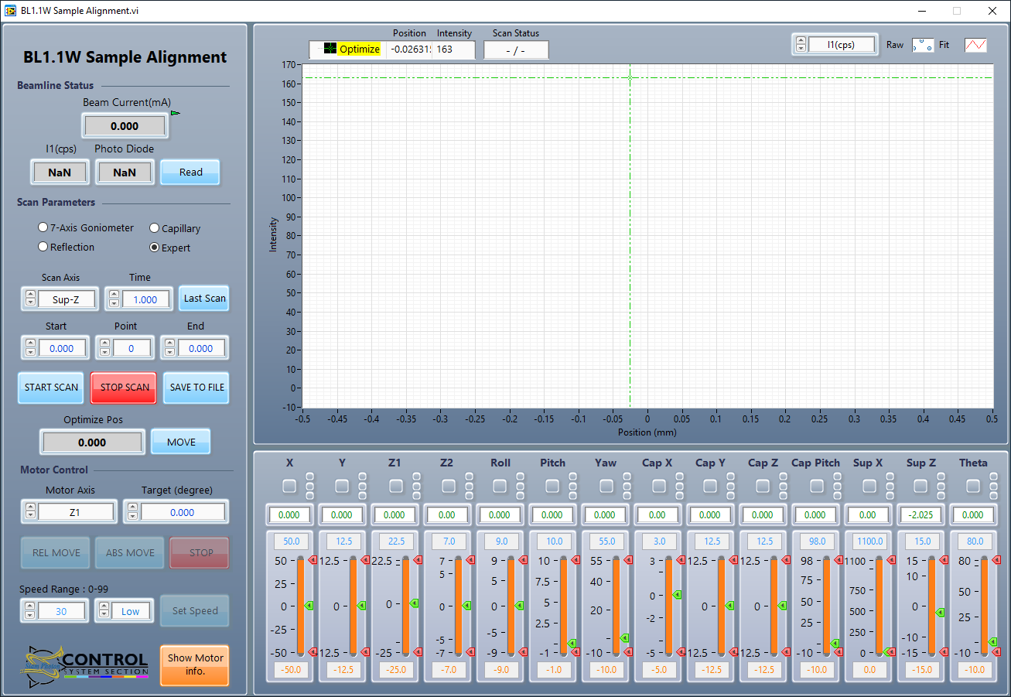Click the End value stepper arrows
Viewport: 1011px width, 697px height.
(x=169, y=348)
